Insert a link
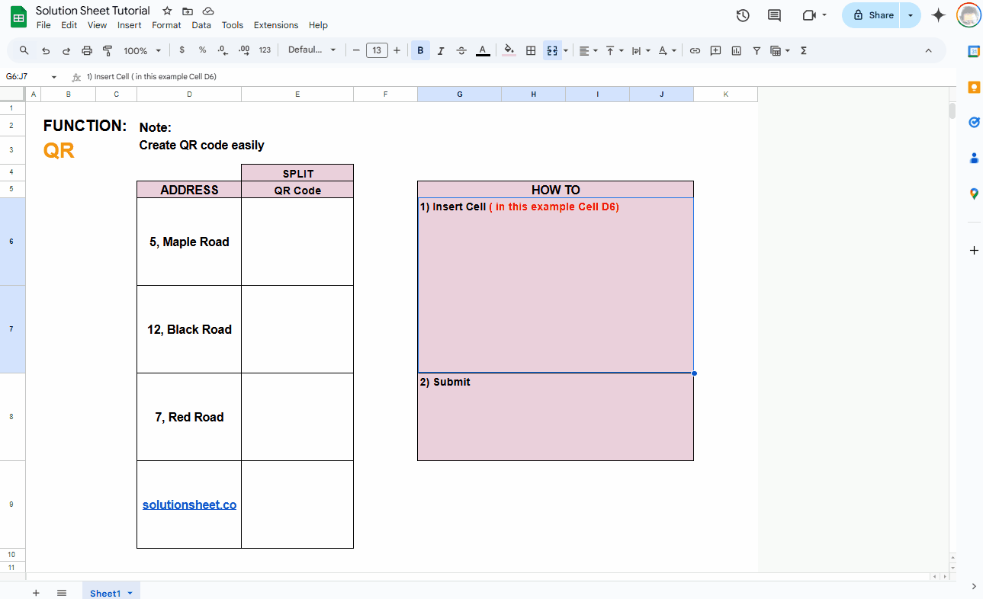 (x=695, y=50)
